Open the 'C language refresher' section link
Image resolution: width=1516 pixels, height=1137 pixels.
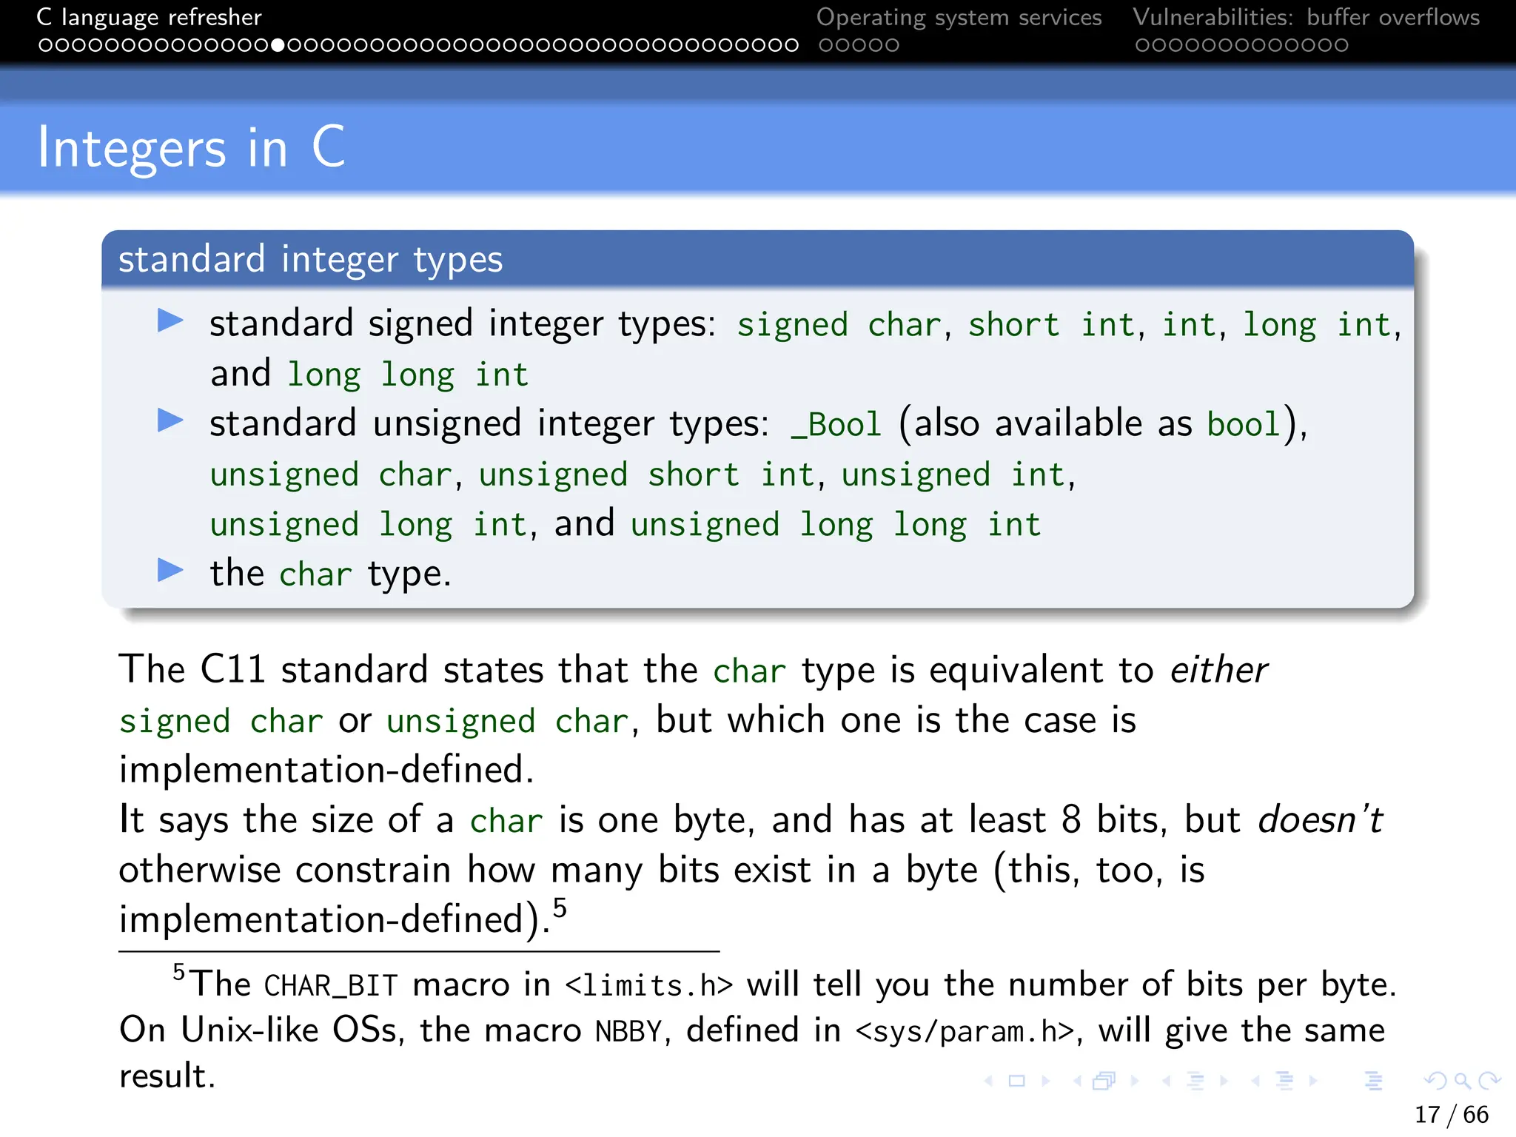point(149,17)
